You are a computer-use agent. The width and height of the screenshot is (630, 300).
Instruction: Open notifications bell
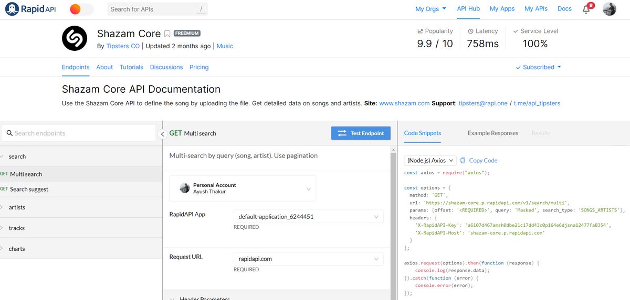(x=587, y=8)
